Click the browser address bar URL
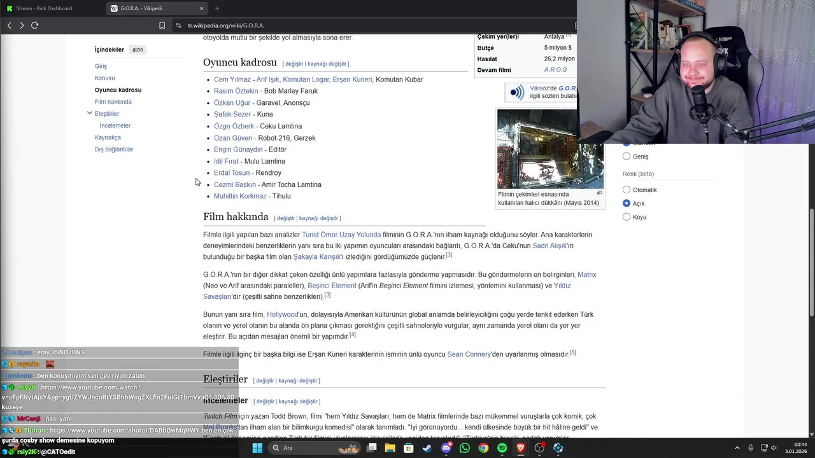The height and width of the screenshot is (458, 815). (x=226, y=25)
